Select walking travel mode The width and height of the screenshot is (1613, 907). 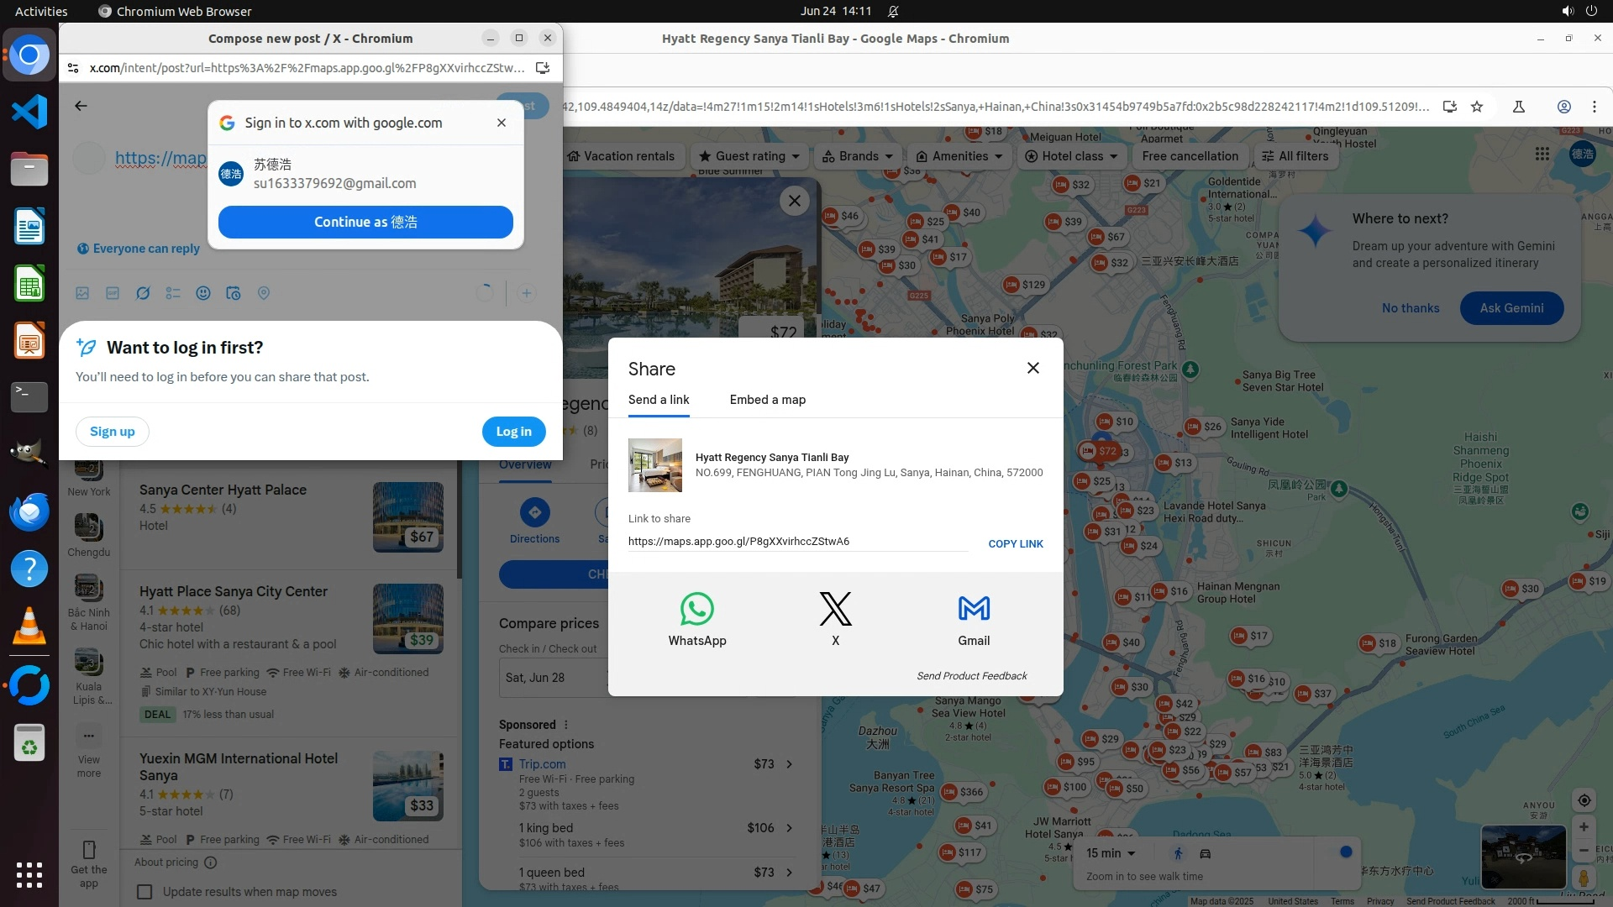click(x=1178, y=853)
